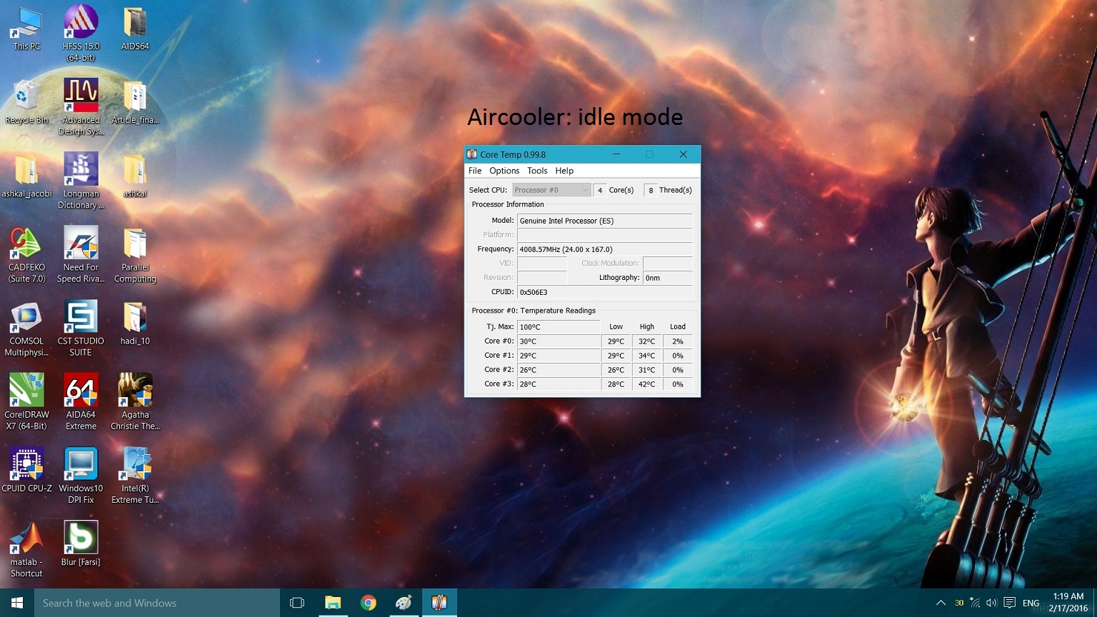Open the Parallel Computing folder
The height and width of the screenshot is (617, 1097).
click(135, 254)
